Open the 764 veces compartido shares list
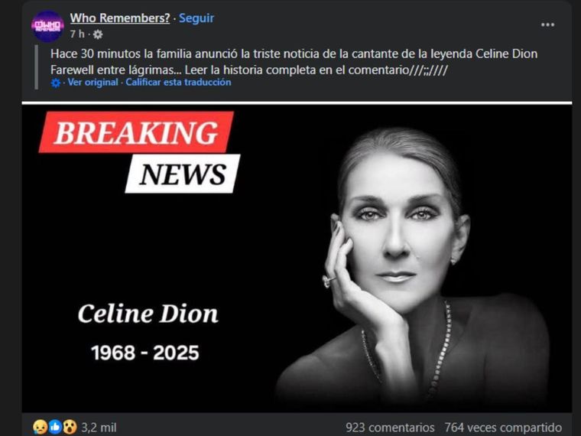This screenshot has height=436, width=581. tap(503, 428)
